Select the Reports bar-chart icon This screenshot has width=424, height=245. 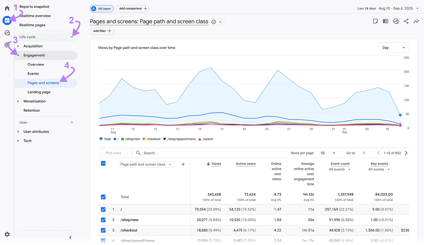[7, 20]
